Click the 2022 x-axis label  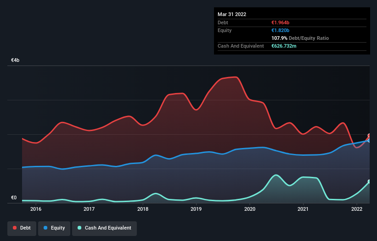pyautogui.click(x=357, y=209)
